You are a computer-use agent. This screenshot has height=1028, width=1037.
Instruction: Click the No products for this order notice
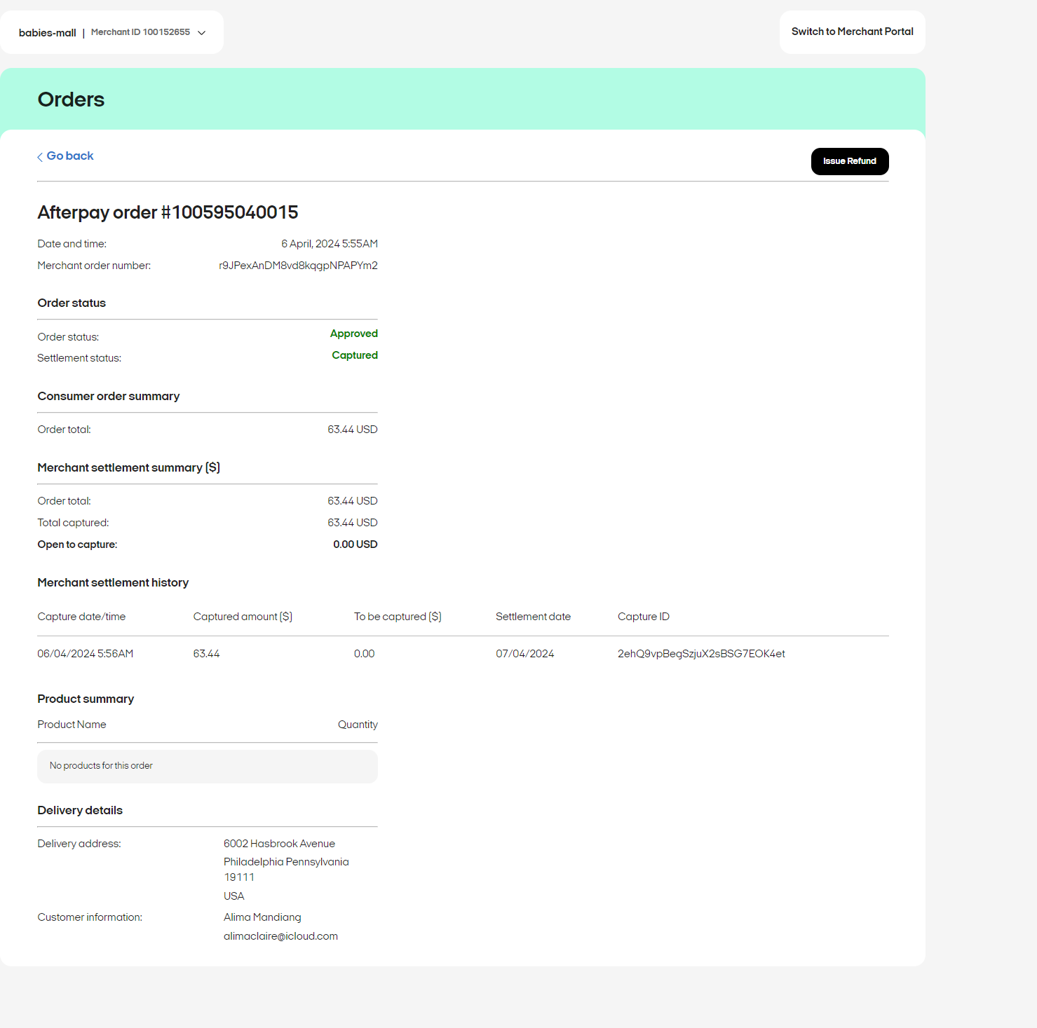[x=208, y=767]
